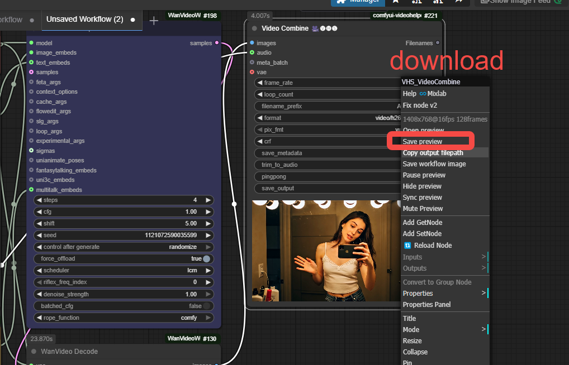Collapse the WanVideo Decode node via its dot
The height and width of the screenshot is (365, 569).
[x=34, y=351]
